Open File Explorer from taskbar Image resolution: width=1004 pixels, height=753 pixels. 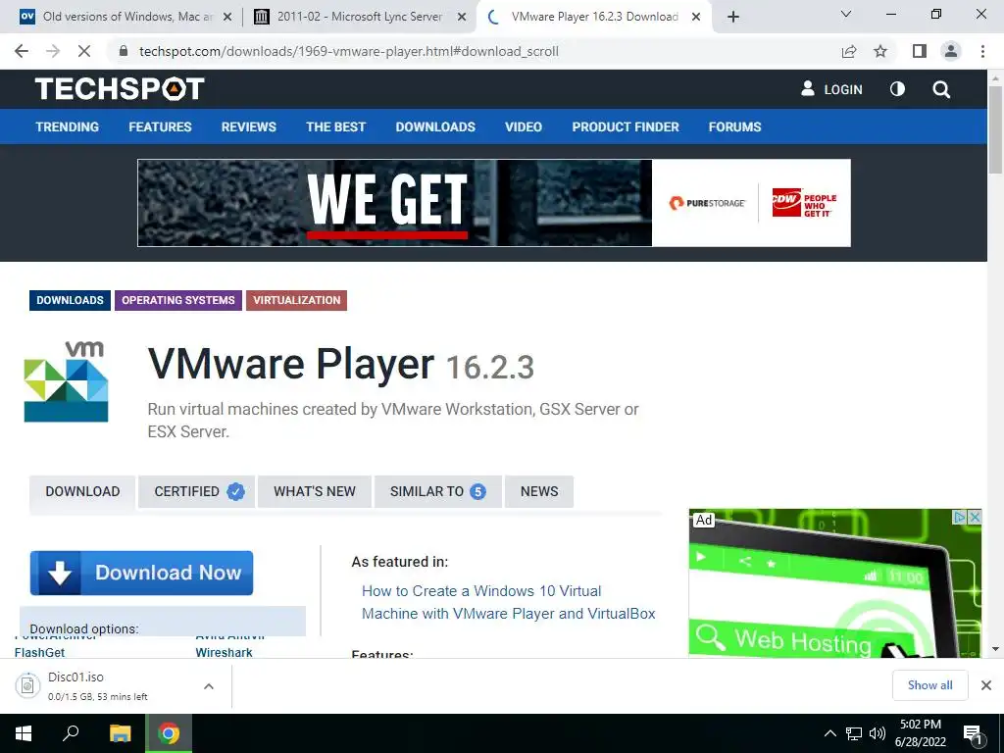120,733
